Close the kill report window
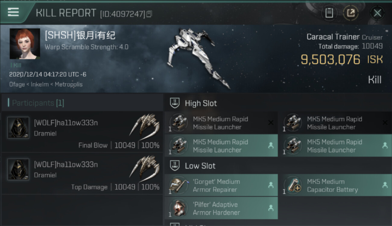This screenshot has height=226, width=392. click(x=377, y=13)
